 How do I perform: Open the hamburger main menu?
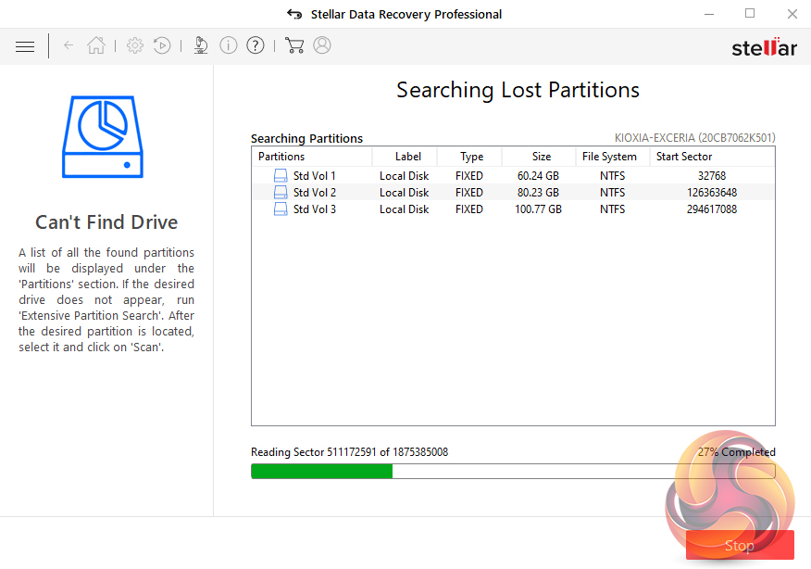pyautogui.click(x=25, y=45)
